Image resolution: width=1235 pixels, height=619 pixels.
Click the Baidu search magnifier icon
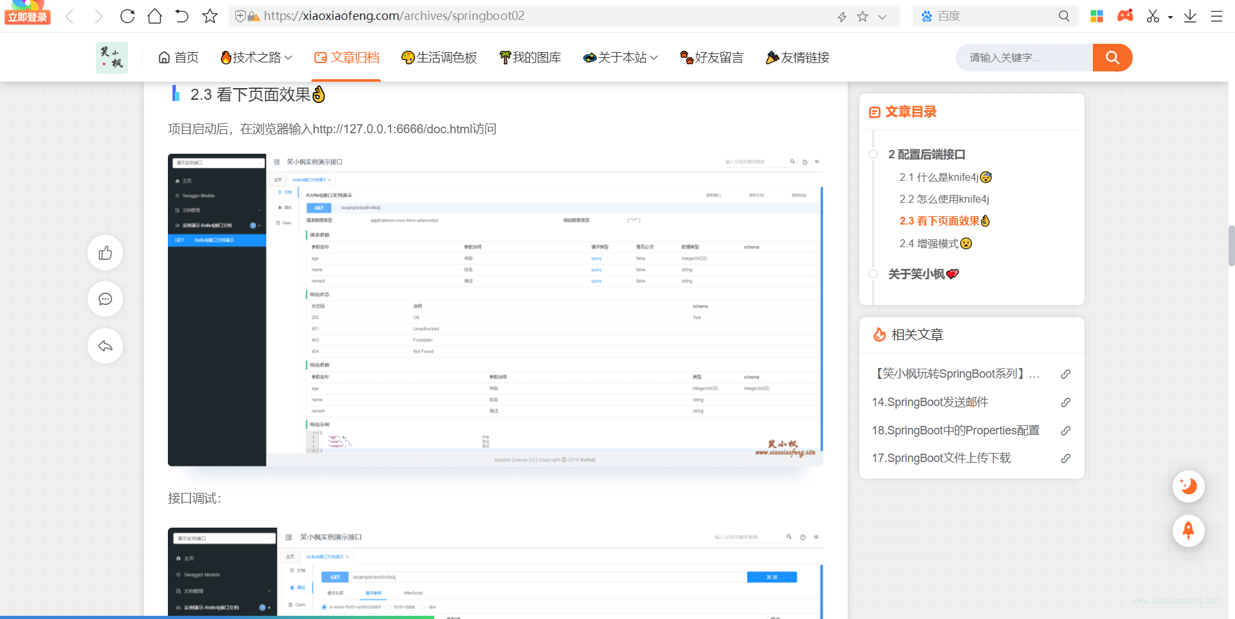click(x=1064, y=16)
